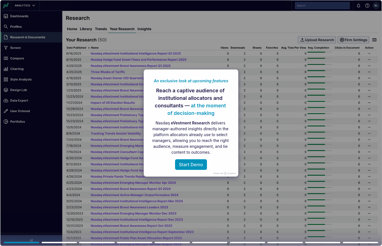The width and height of the screenshot is (382, 246).
Task: Open the Impact of US Election Results report
Action: click(113, 103)
